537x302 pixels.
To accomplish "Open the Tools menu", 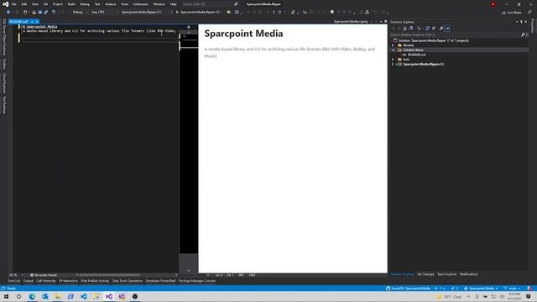I will 125,4.
